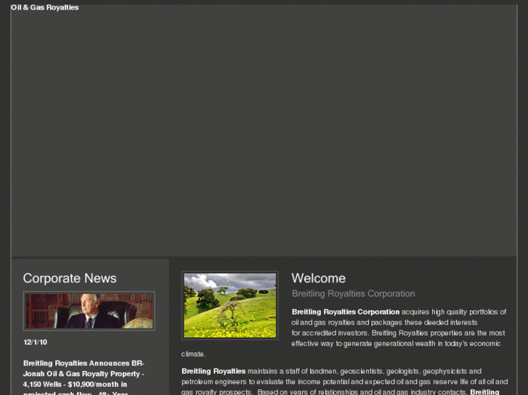
Task: Click the large empty banner media area
Action: 264,131
